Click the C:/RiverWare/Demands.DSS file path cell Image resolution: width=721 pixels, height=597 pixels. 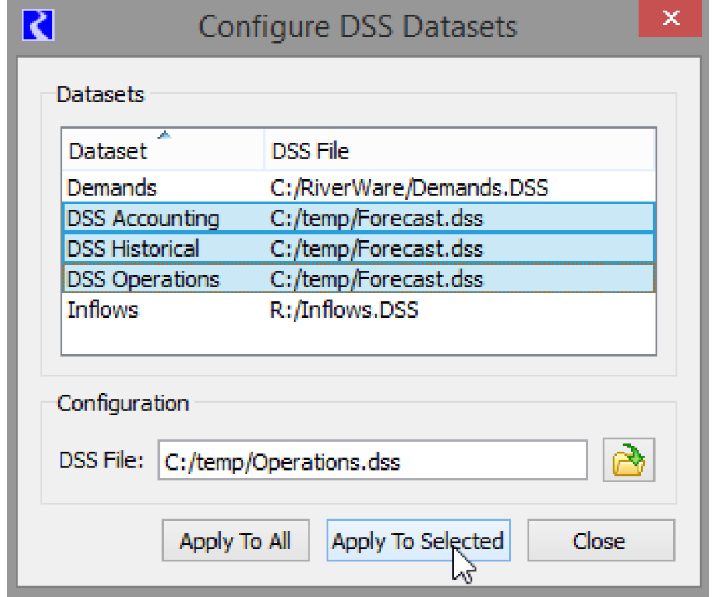pos(409,188)
